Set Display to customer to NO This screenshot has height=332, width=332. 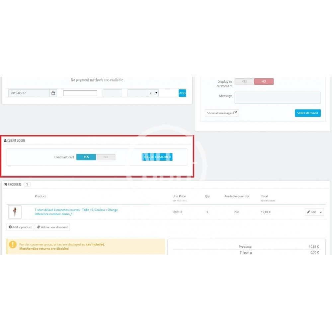(x=264, y=82)
